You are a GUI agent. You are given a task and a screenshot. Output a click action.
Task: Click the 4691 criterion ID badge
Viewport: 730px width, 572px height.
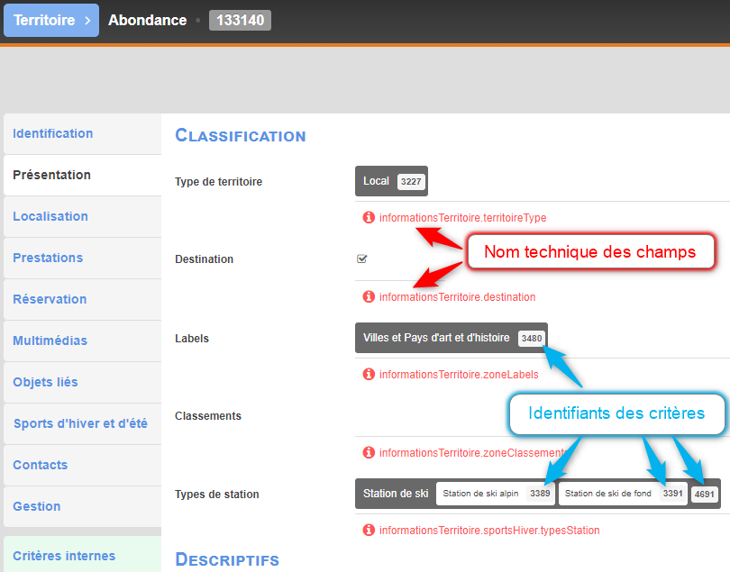[704, 495]
